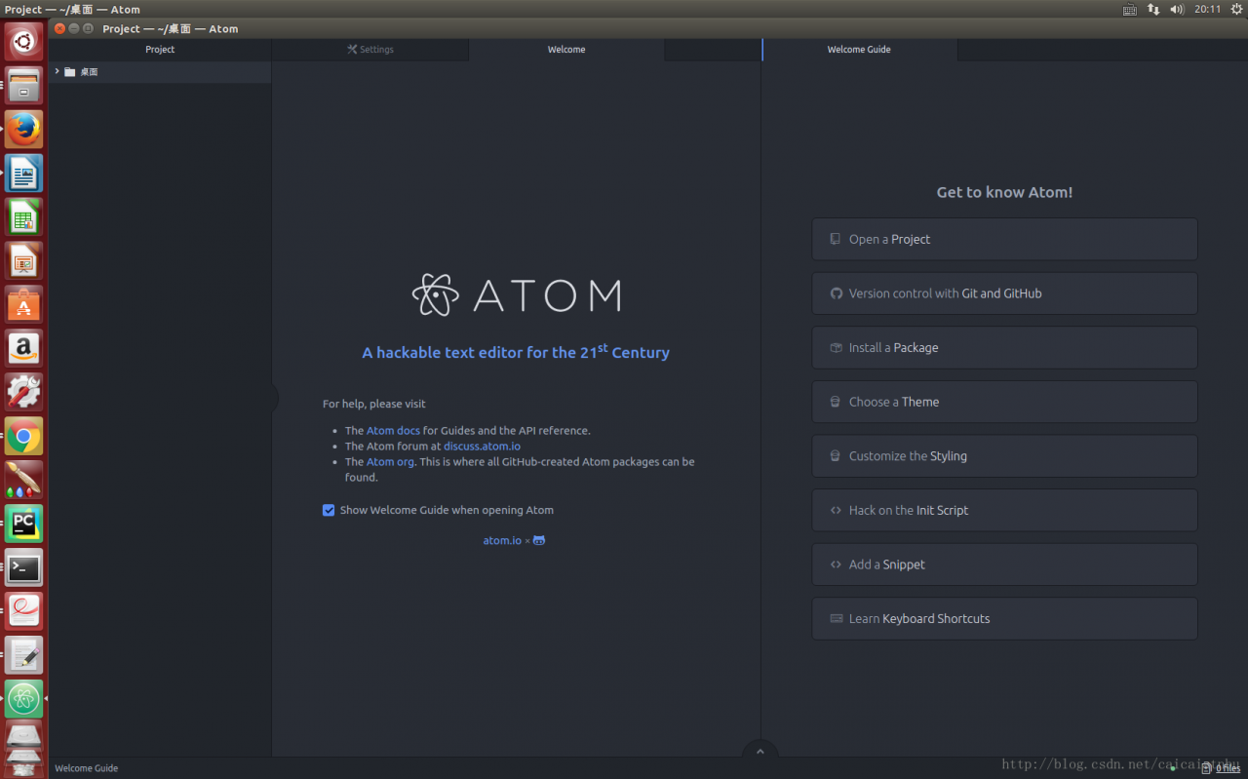Viewport: 1248px width, 779px height.
Task: Open Ubuntu Software Center icon
Action: (23, 304)
